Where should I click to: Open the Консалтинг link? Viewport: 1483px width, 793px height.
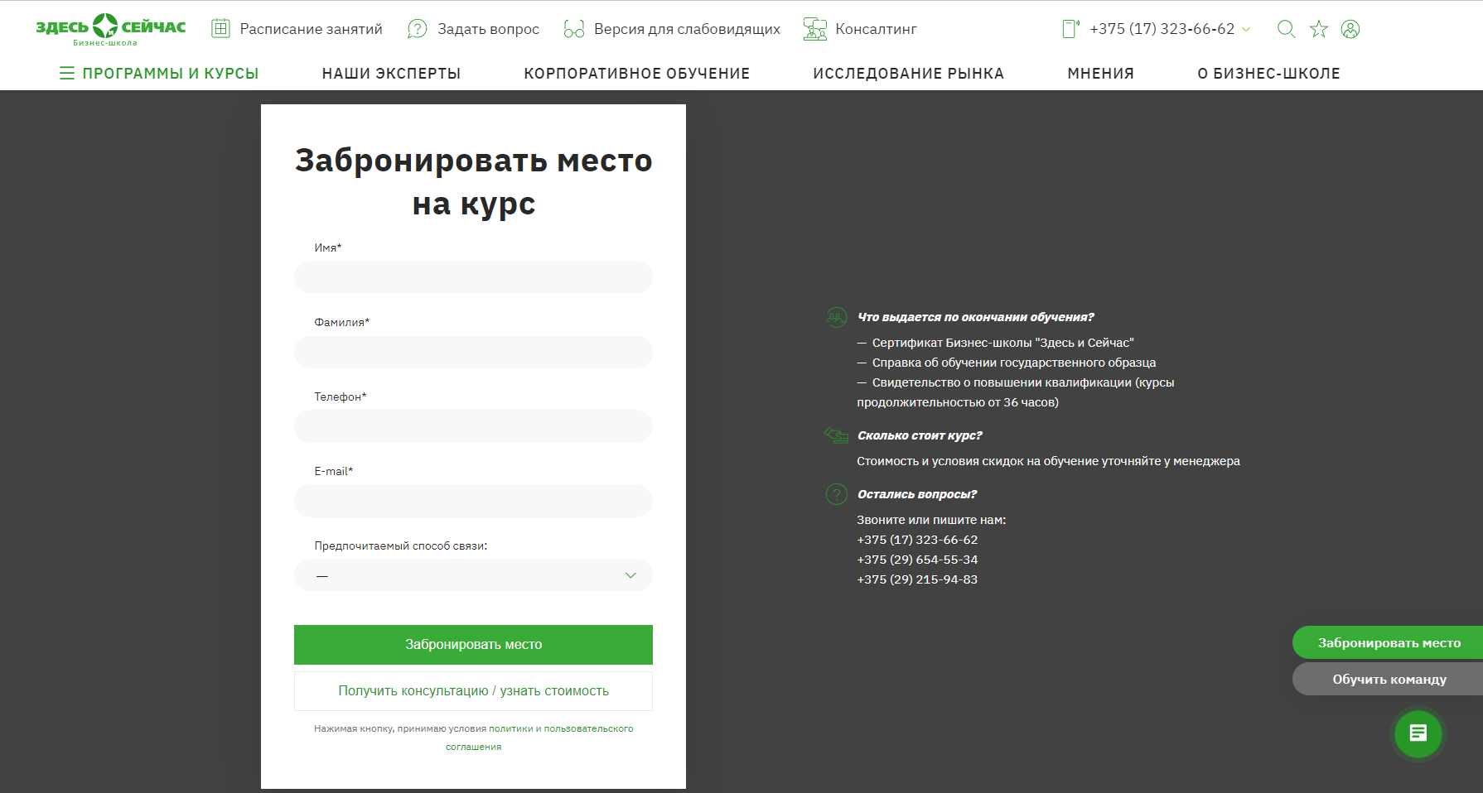877,29
